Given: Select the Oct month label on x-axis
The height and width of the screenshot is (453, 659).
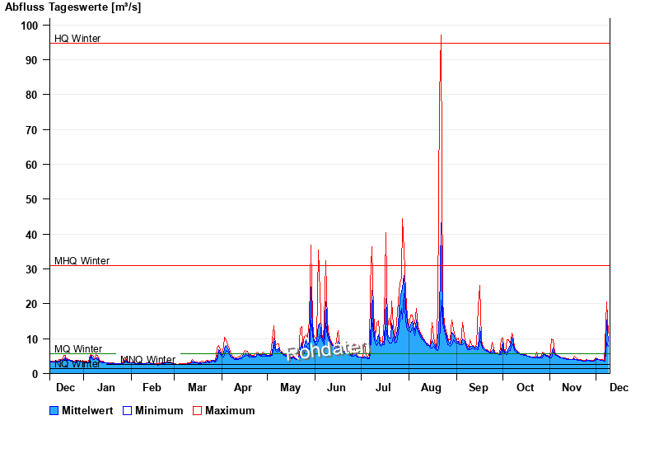Looking at the screenshot, I should [525, 387].
